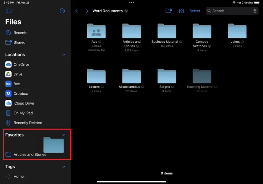Create a new folder with toolbar icon
263x184 pixels.
168,11
